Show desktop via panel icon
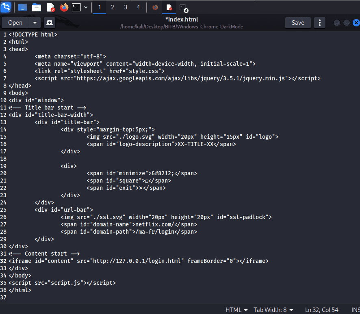 (x=22, y=8)
